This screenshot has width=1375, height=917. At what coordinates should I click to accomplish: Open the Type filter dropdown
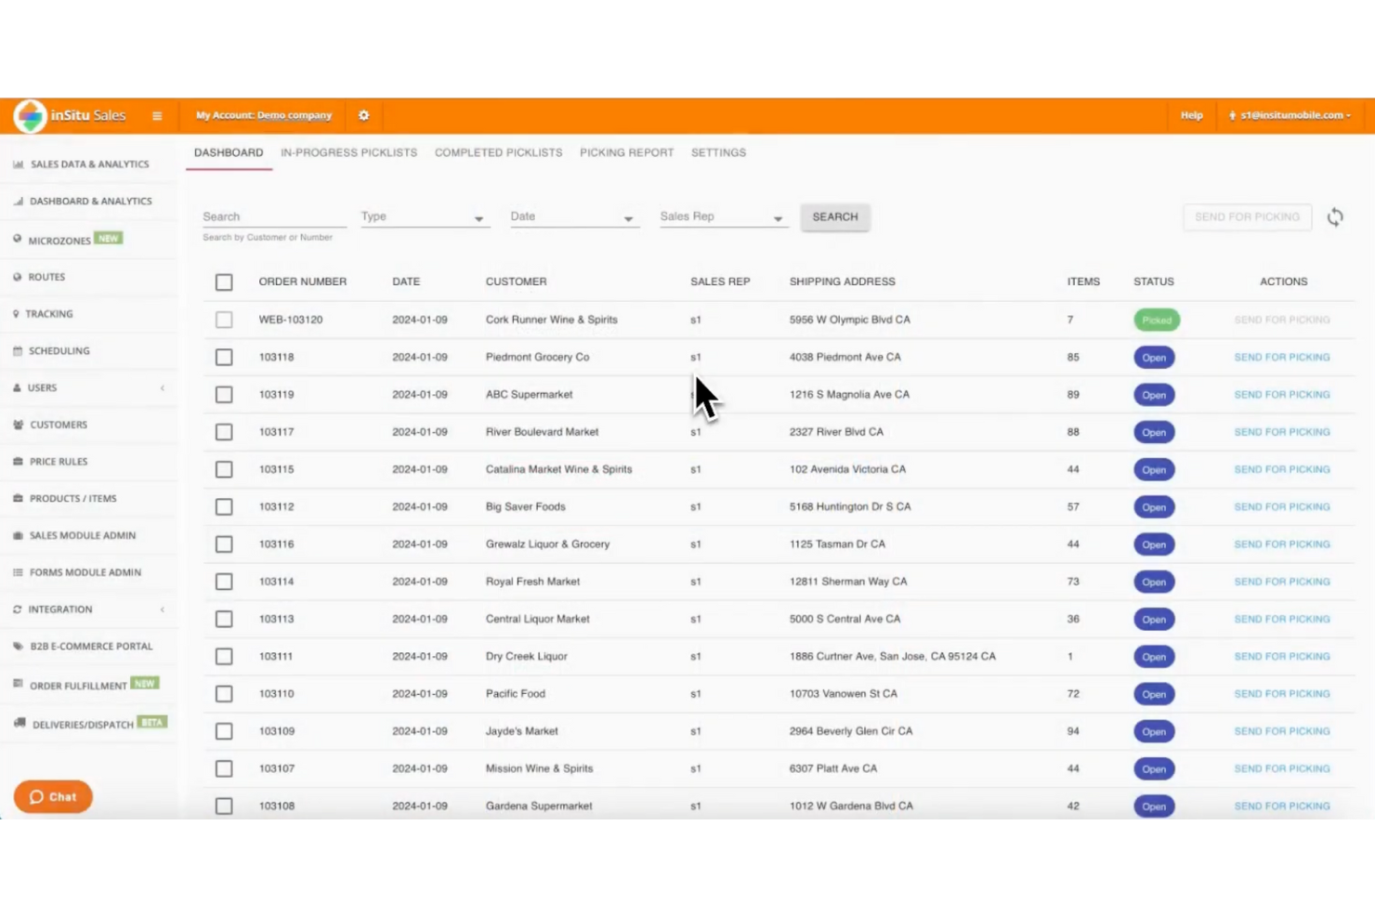pyautogui.click(x=424, y=216)
